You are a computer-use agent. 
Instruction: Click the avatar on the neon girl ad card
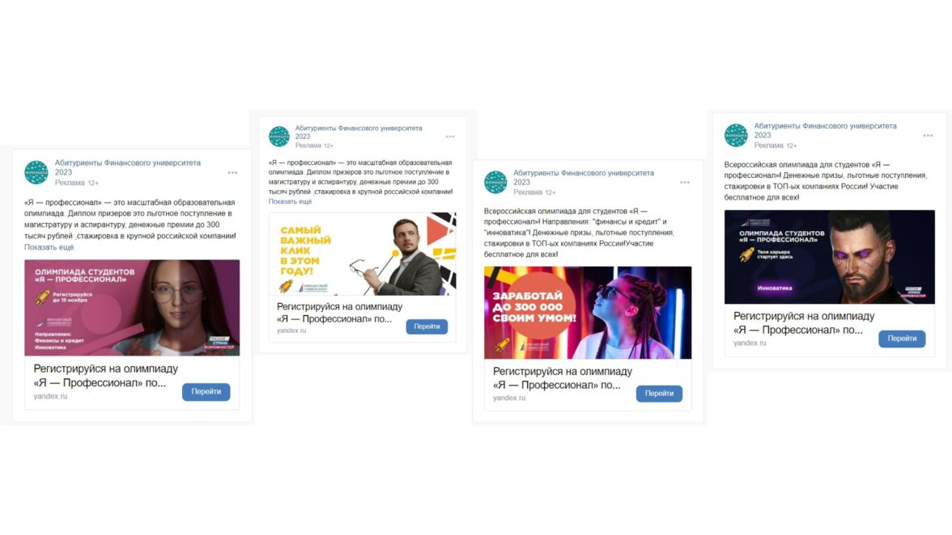click(x=495, y=182)
